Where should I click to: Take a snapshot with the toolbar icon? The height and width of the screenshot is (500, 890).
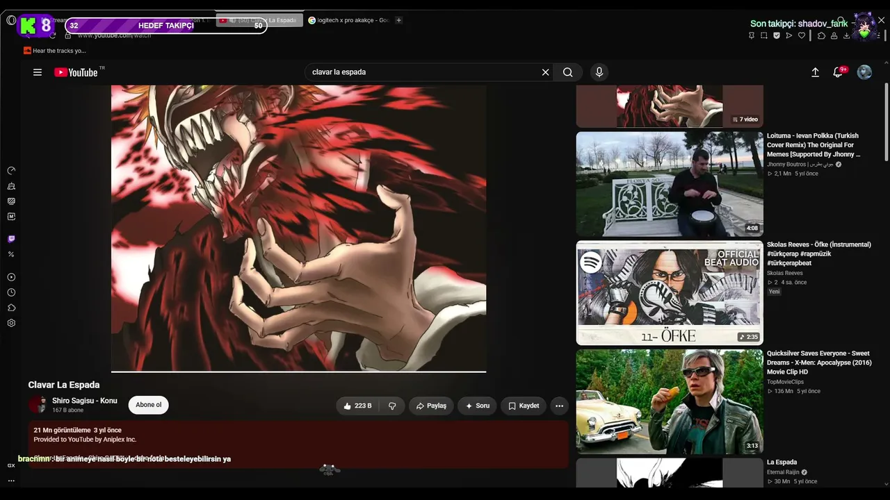(764, 35)
